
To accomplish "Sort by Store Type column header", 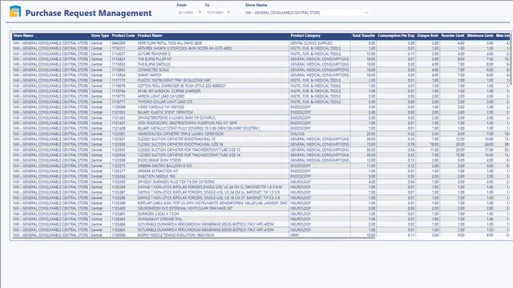I will [99, 35].
